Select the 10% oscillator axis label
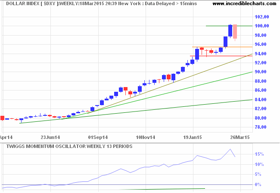 (x=259, y=164)
